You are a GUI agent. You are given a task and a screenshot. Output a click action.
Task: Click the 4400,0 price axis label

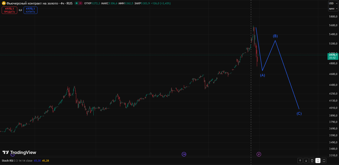tap(333, 85)
